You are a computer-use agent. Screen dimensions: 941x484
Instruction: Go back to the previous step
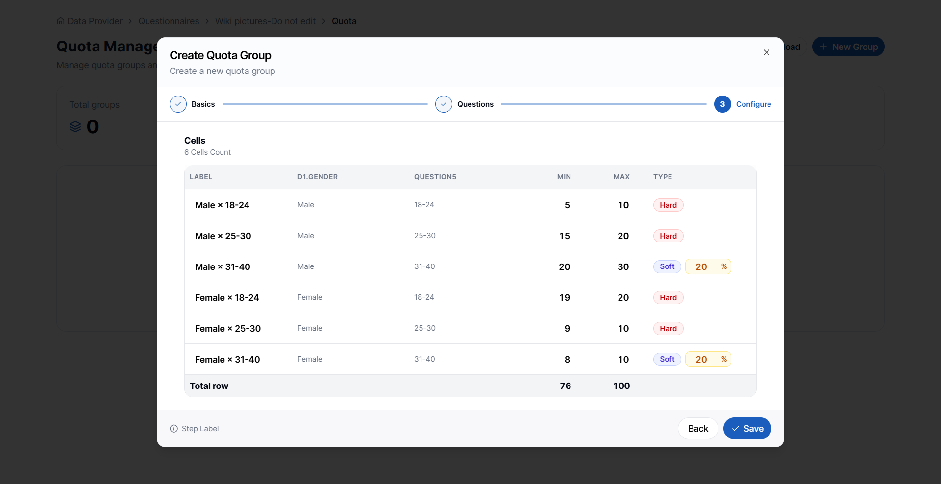tap(698, 429)
